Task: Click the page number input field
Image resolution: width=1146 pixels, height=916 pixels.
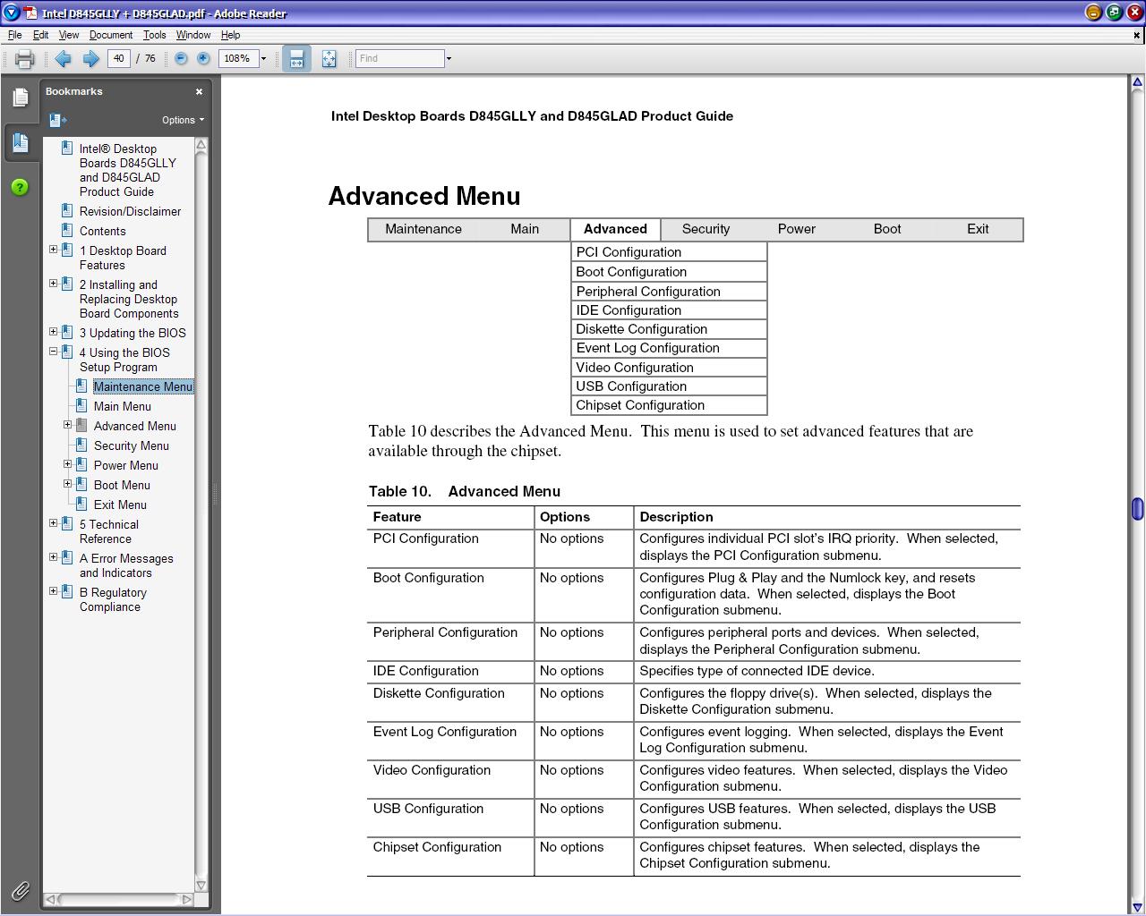Action: point(119,58)
